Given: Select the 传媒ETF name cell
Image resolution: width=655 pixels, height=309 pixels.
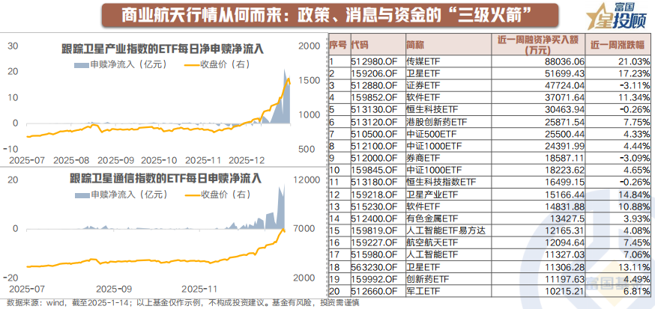Looking at the screenshot, I should click(448, 61).
